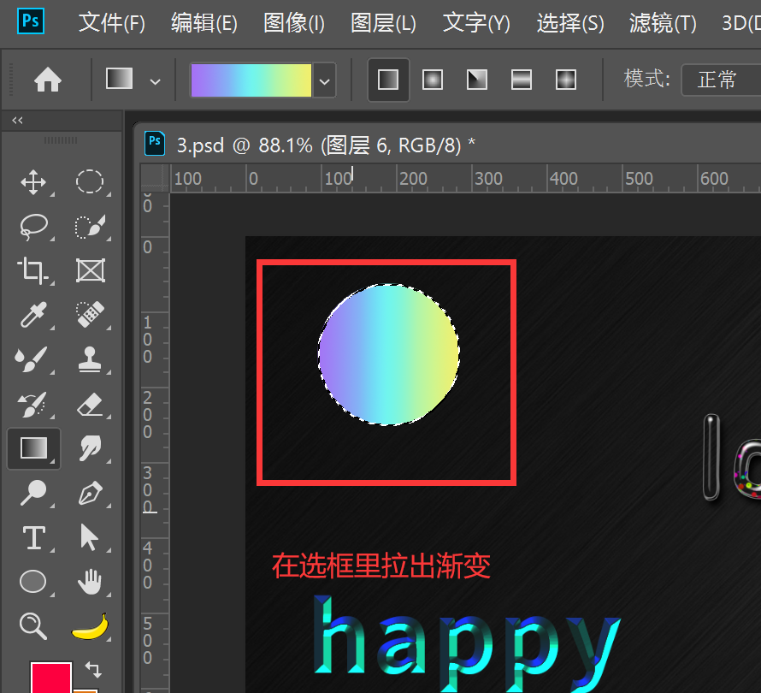Select the Clone Stamp tool

coord(91,359)
